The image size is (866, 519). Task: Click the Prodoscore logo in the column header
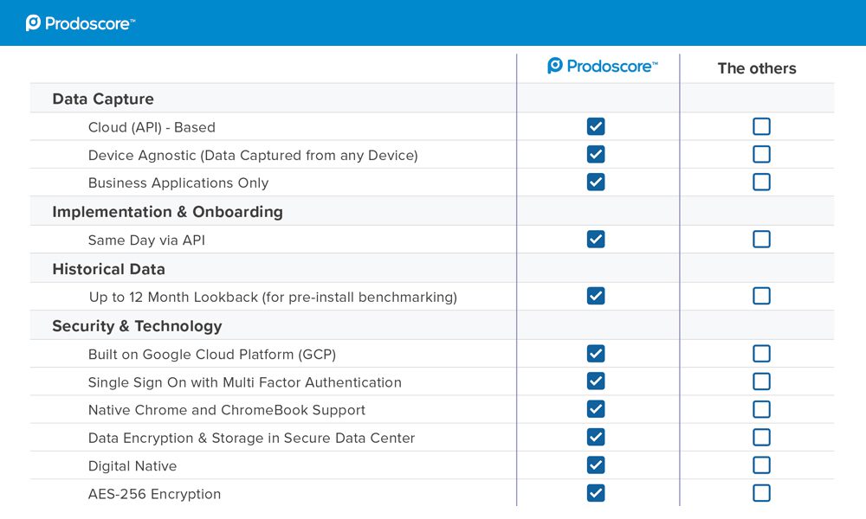[603, 67]
